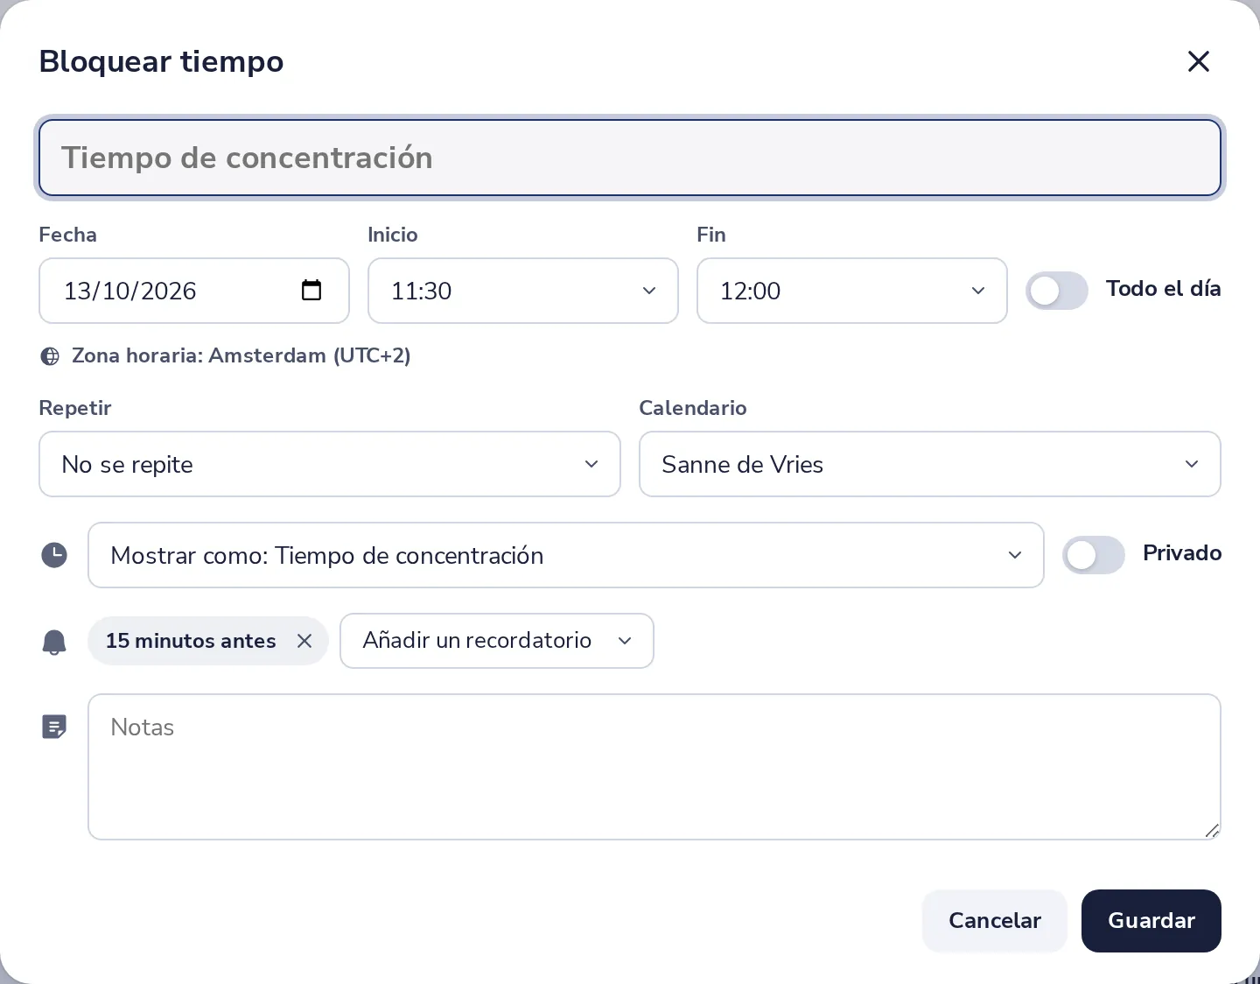Click the Notas resize handle

click(x=1212, y=831)
